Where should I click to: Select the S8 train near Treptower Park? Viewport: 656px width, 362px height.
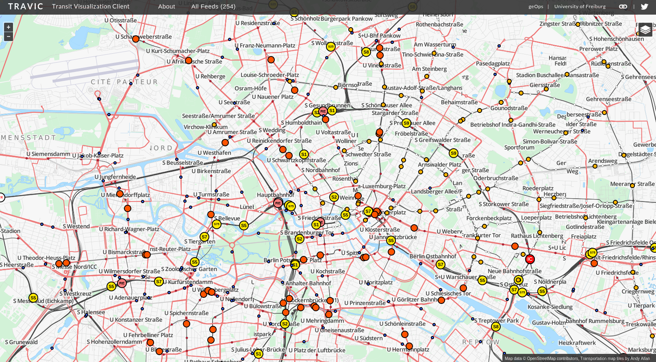496,326
